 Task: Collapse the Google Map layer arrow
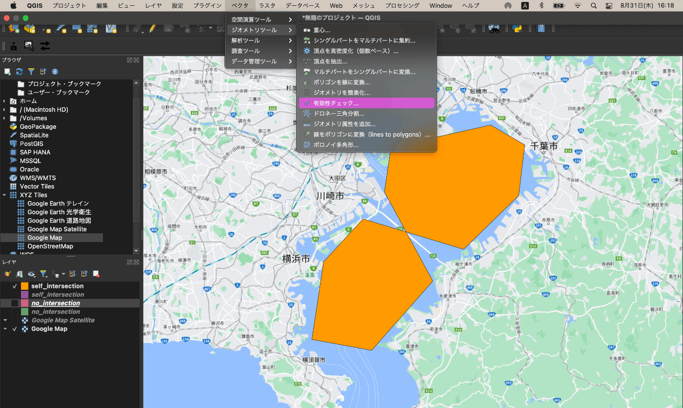5,329
